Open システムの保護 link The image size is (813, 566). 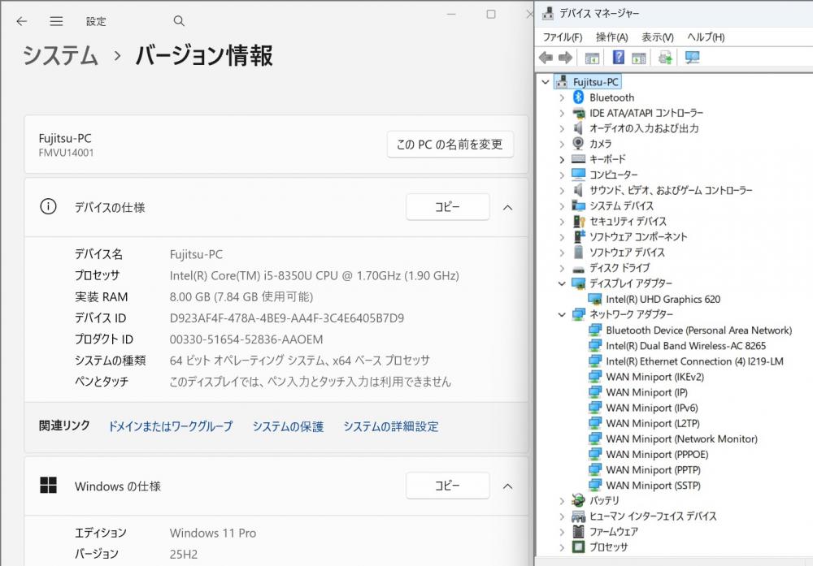click(288, 426)
